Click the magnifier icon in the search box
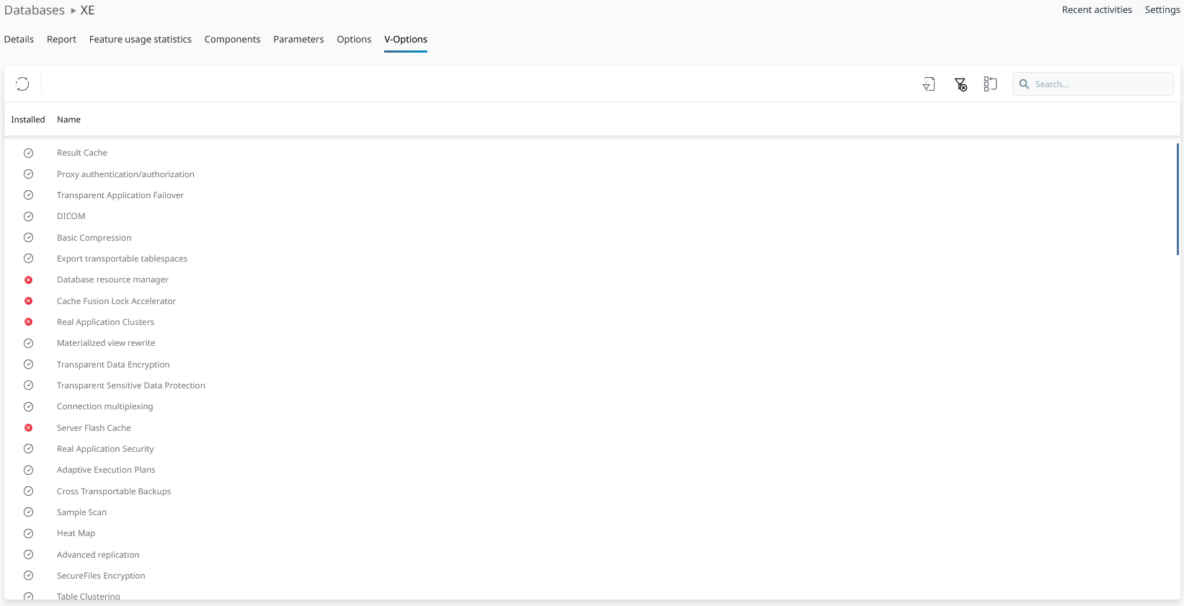The height and width of the screenshot is (606, 1184). click(1024, 84)
